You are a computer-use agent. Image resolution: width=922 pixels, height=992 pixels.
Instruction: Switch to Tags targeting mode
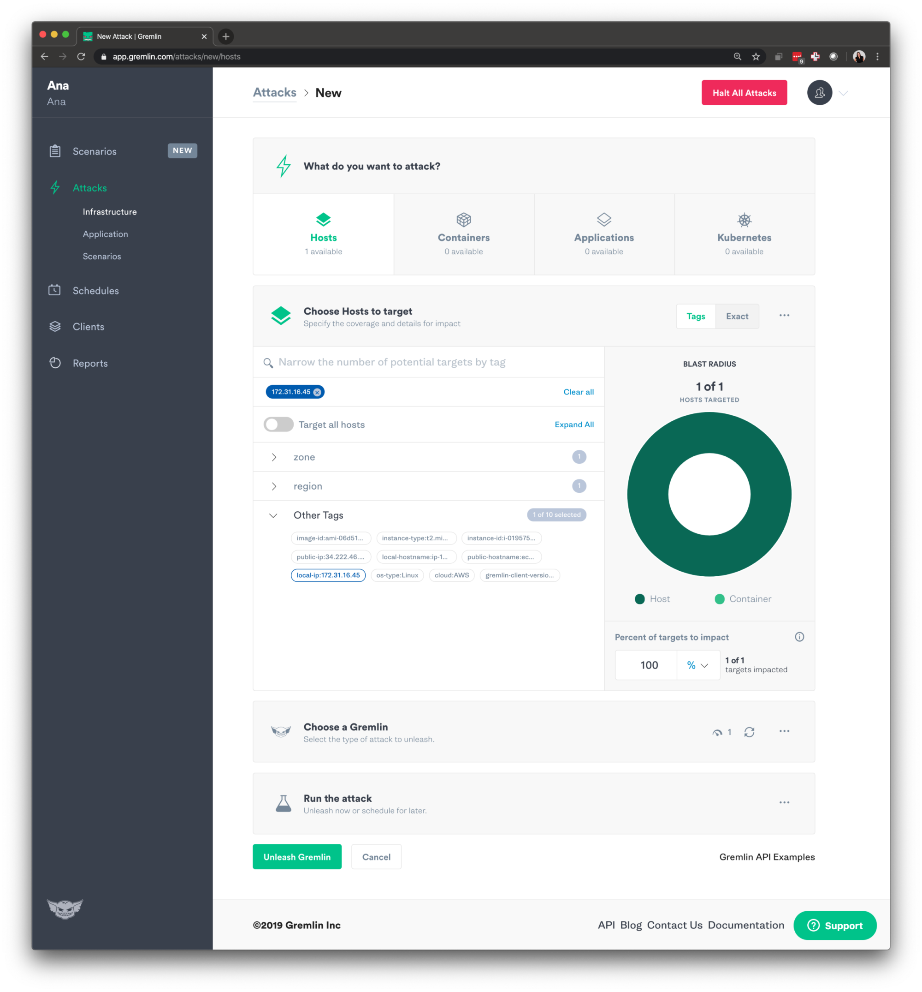(x=696, y=317)
